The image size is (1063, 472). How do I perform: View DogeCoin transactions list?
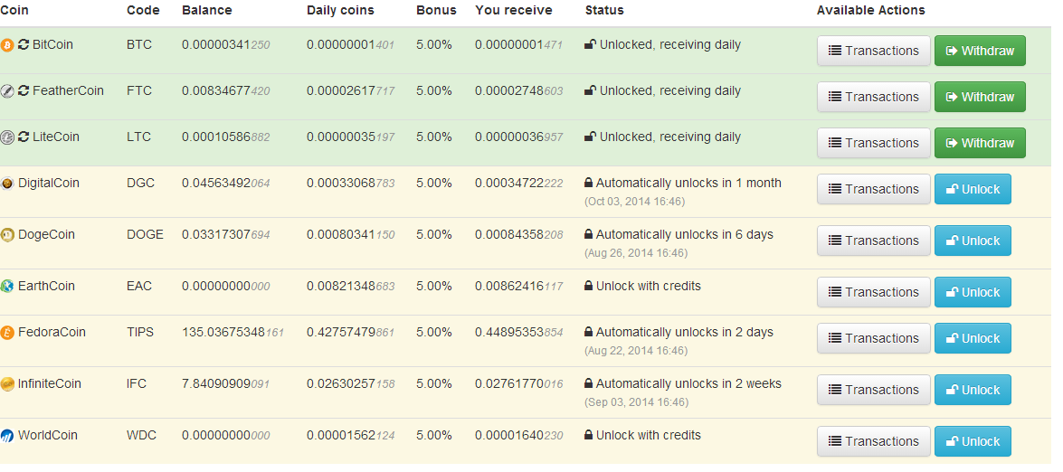pyautogui.click(x=873, y=241)
